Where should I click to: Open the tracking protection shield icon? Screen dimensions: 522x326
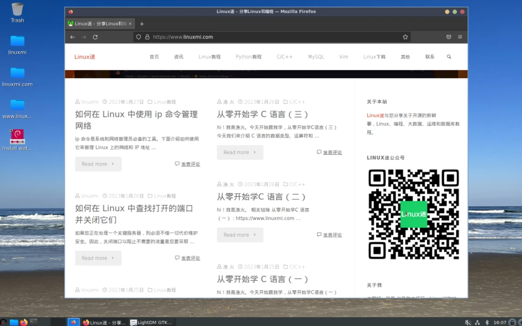coord(139,37)
